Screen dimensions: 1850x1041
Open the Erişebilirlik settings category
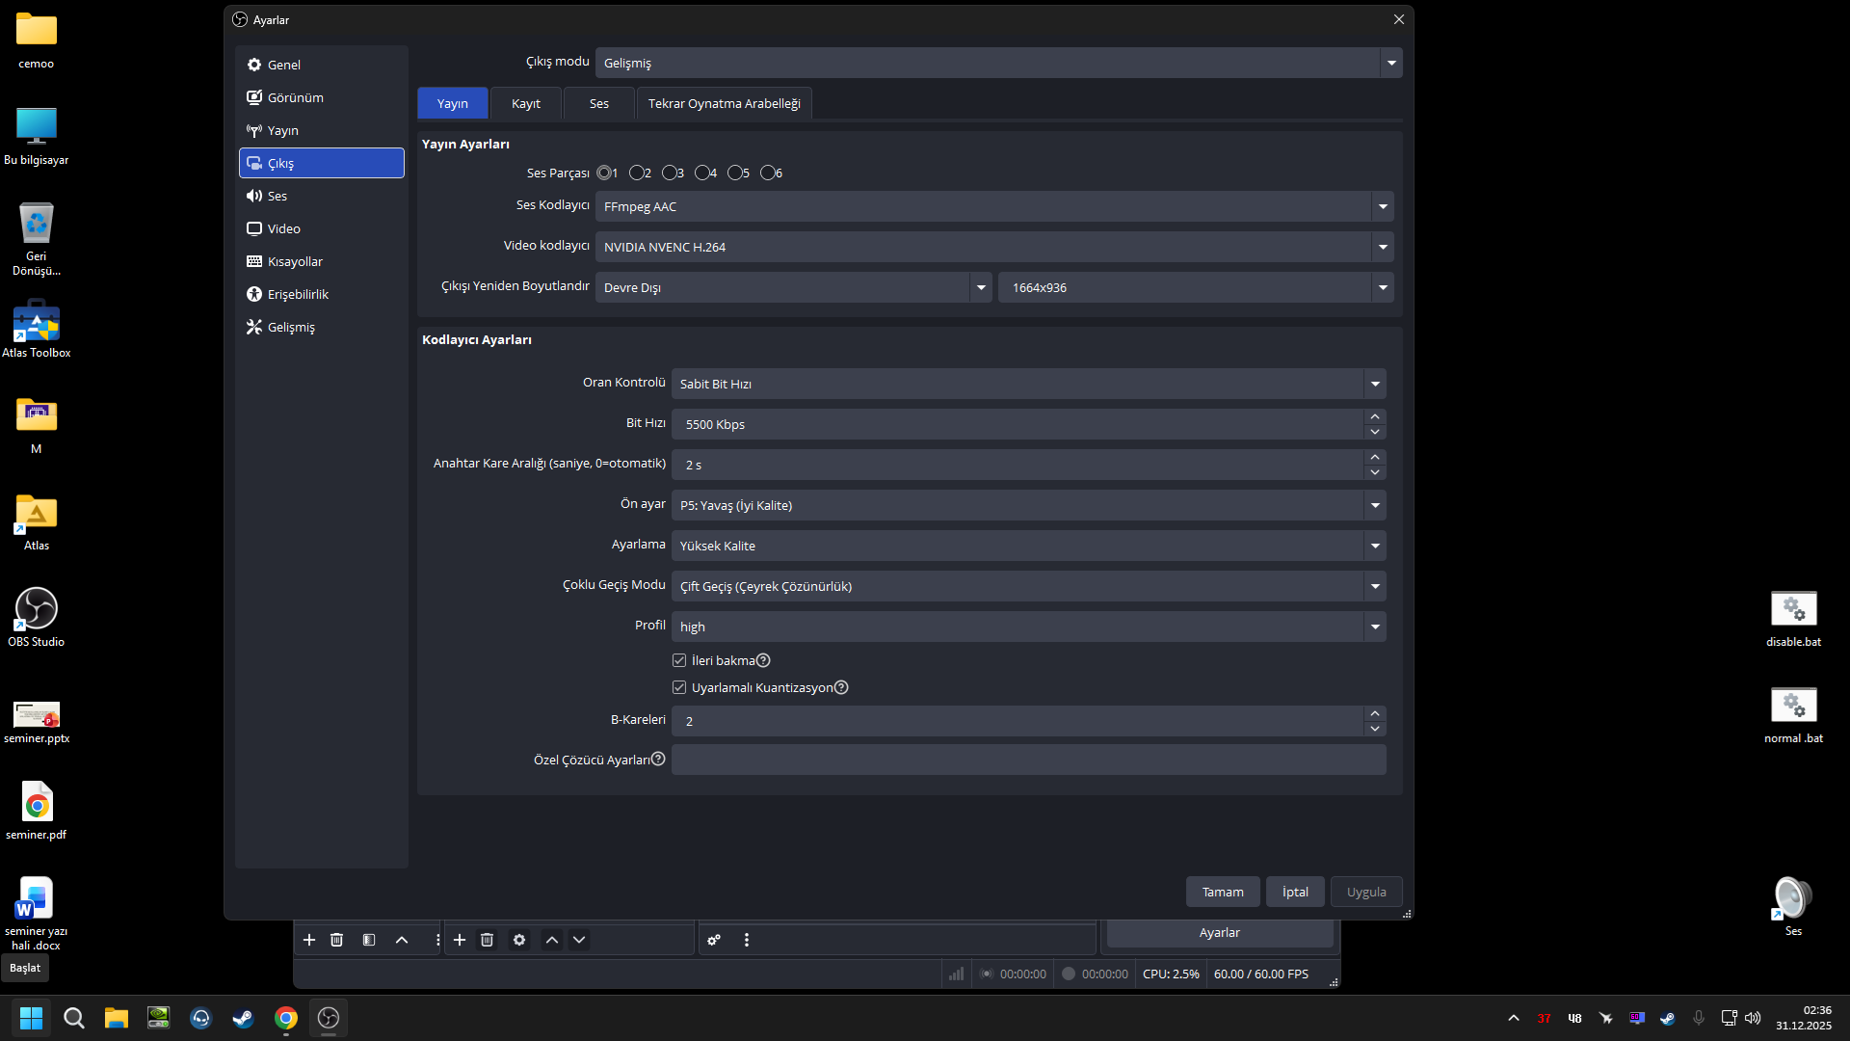[x=321, y=294]
